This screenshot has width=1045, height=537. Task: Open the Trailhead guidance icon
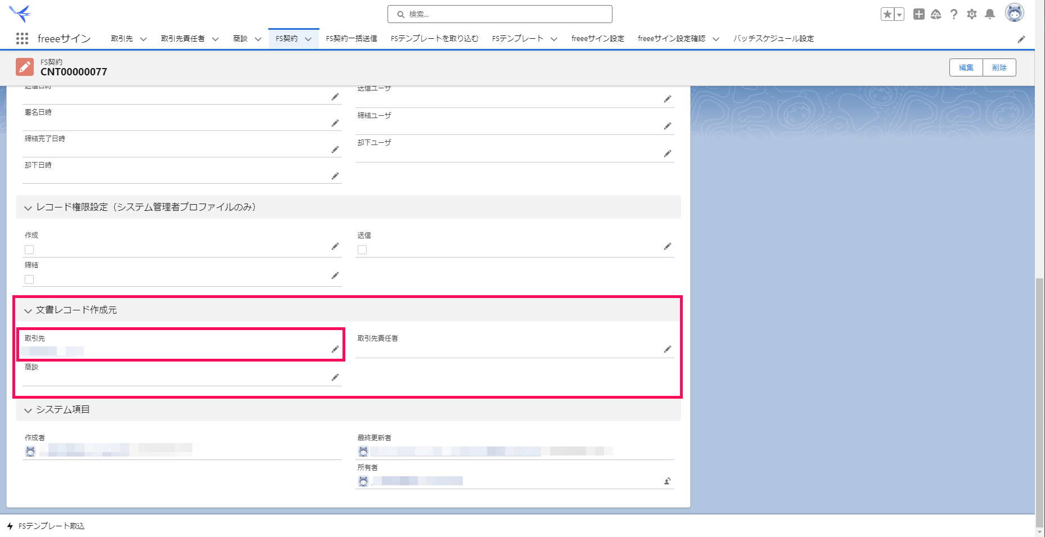point(936,14)
